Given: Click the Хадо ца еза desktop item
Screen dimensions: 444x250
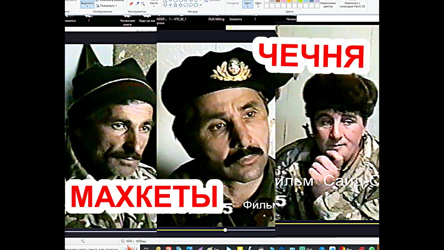Looking at the screenshot, I should [x=147, y=20].
